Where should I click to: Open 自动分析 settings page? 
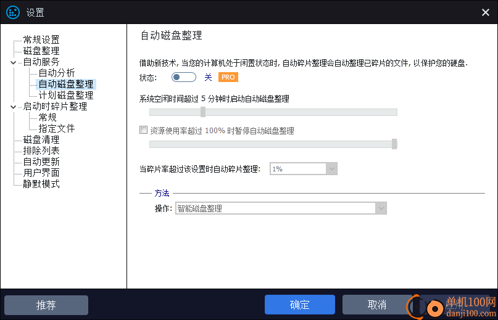tap(57, 73)
